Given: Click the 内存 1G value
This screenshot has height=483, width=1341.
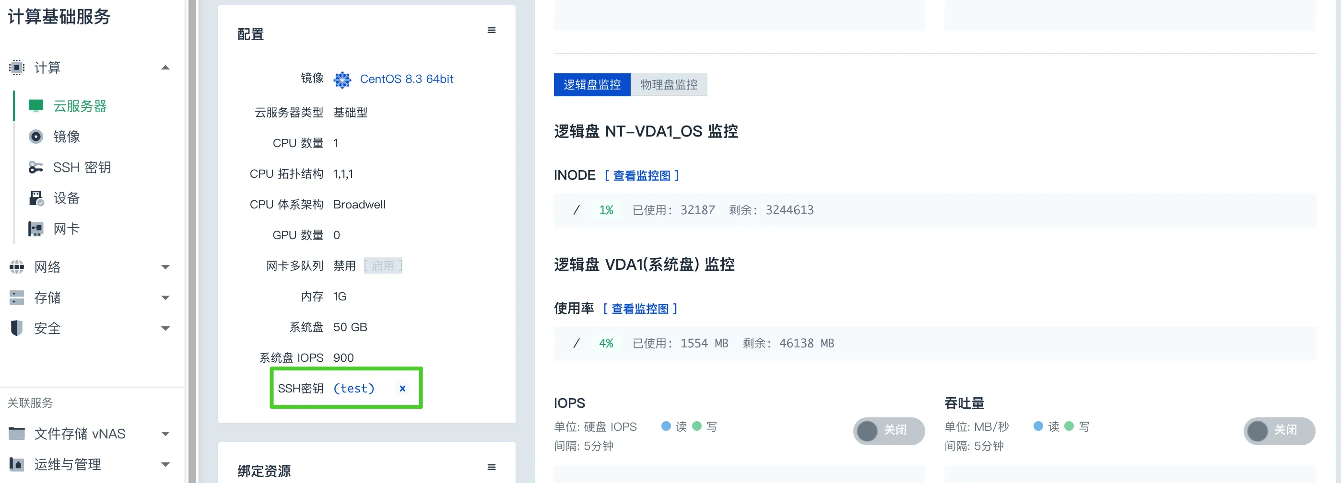Looking at the screenshot, I should coord(340,296).
